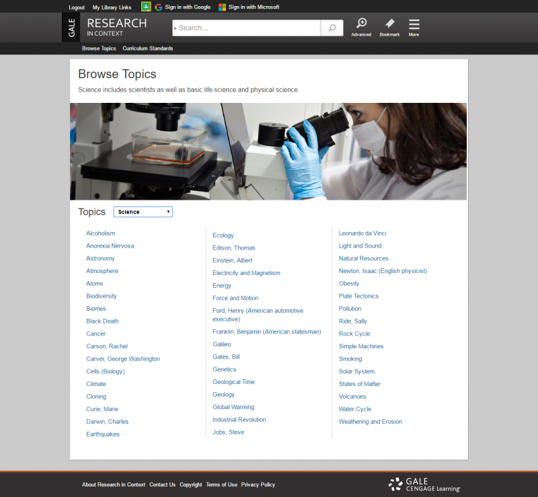This screenshot has width=538, height=497.
Task: Open Cells (Biology) topic
Action: (106, 371)
